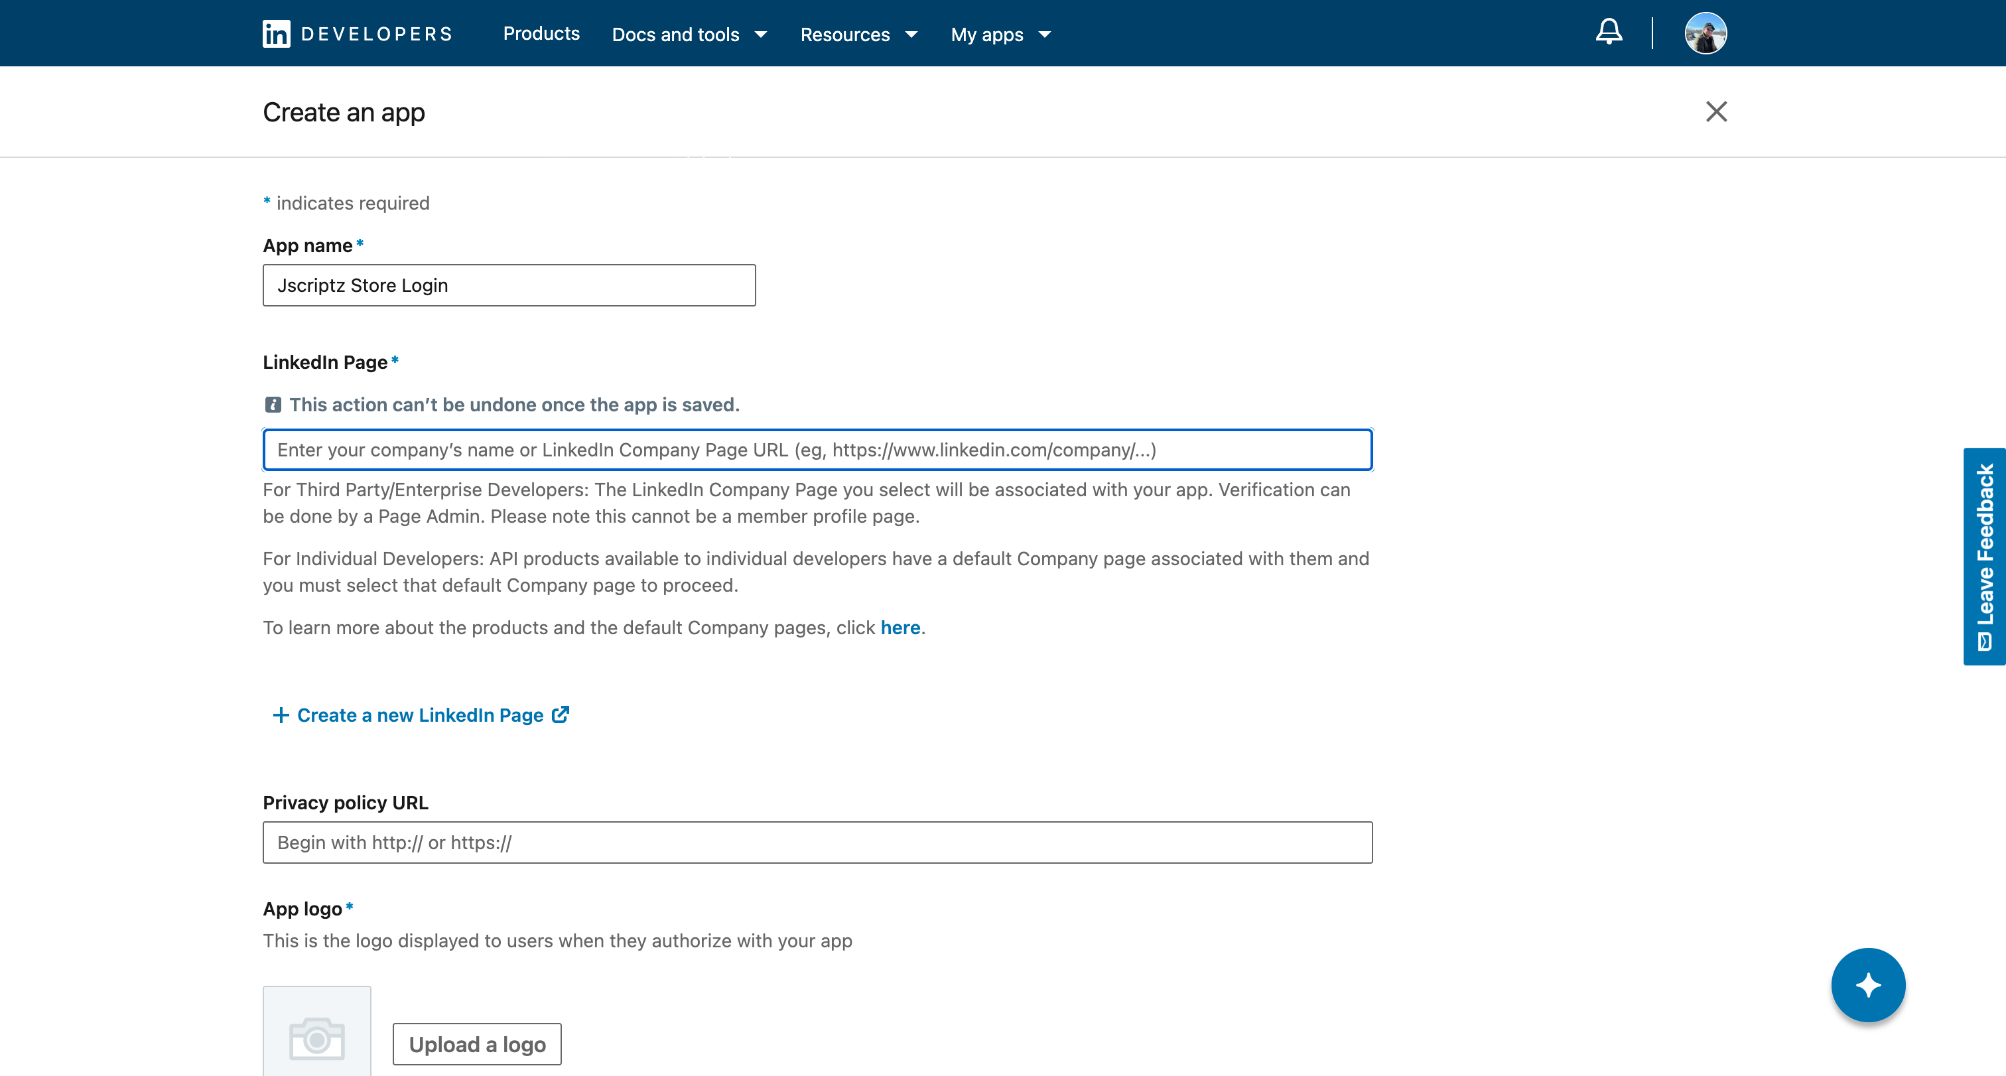Image resolution: width=2006 pixels, height=1076 pixels.
Task: Click the camera placeholder for app logo
Action: 316,1039
